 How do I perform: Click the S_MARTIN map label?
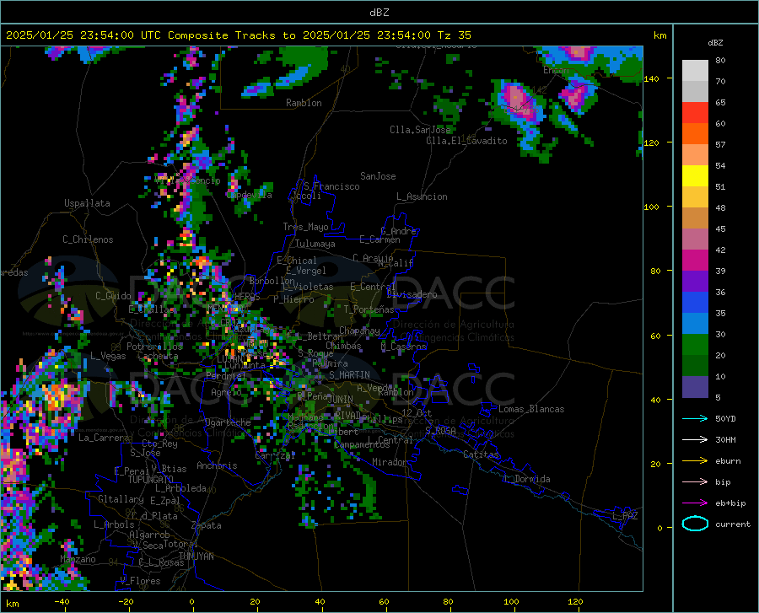[x=349, y=375]
